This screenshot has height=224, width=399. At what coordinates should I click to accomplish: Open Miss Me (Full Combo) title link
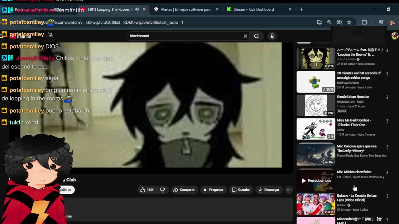[354, 123]
